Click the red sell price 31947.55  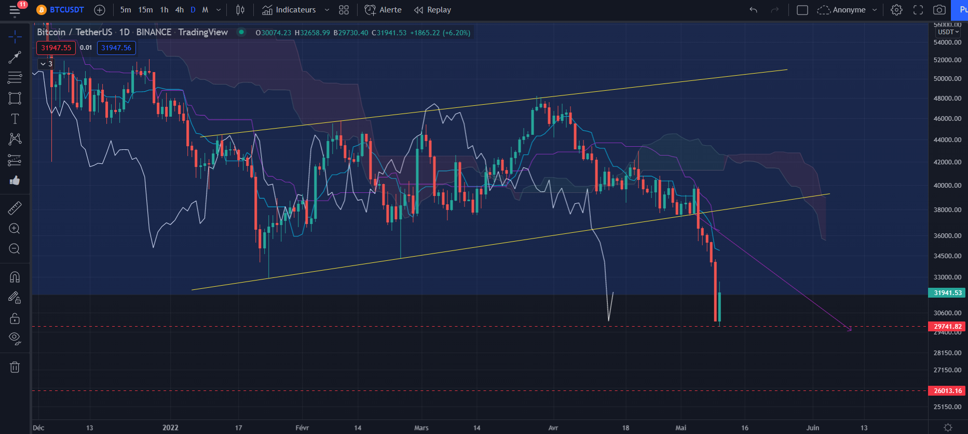coord(56,48)
